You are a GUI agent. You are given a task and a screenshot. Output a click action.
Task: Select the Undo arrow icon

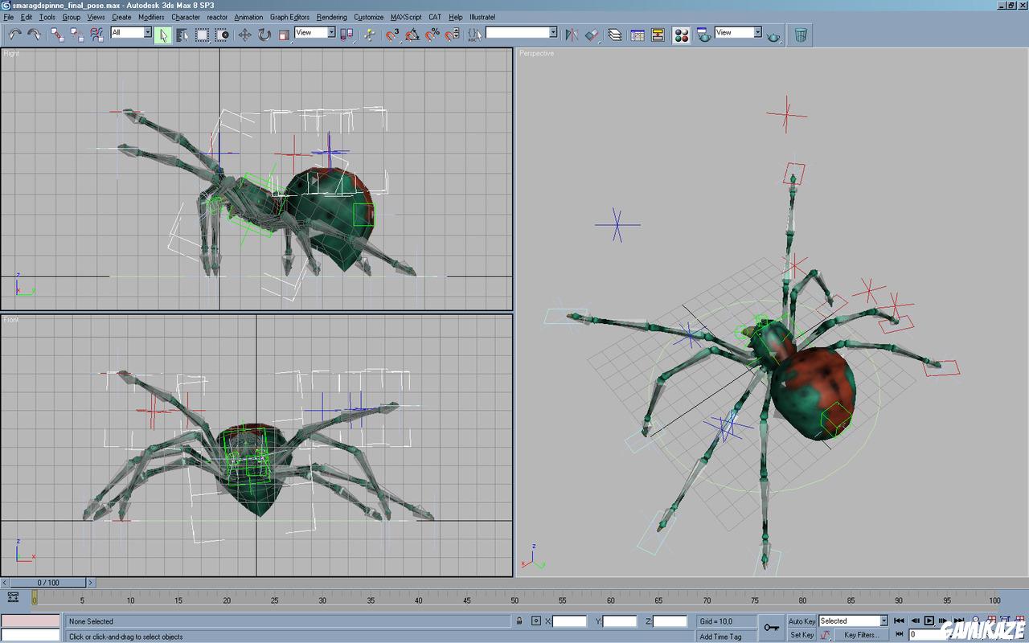coord(15,34)
